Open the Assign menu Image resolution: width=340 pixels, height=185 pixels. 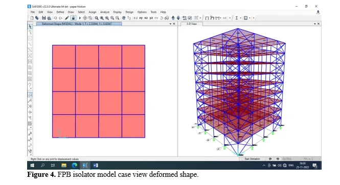click(93, 12)
